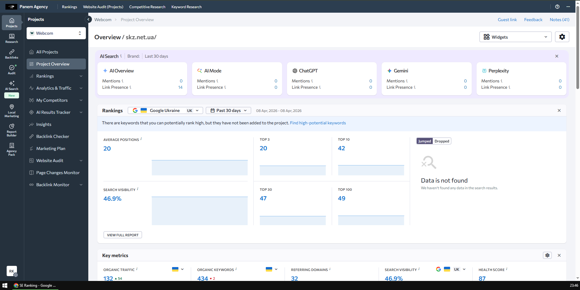Open Search Visibility UK engine dropdown in Key metrics

pos(451,269)
